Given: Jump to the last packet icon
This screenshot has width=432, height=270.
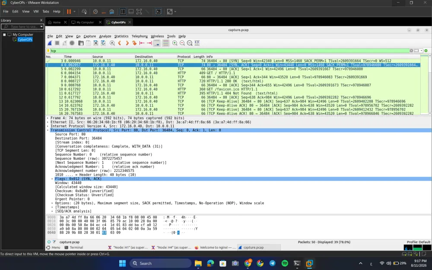Looking at the screenshot, I should tap(149, 43).
